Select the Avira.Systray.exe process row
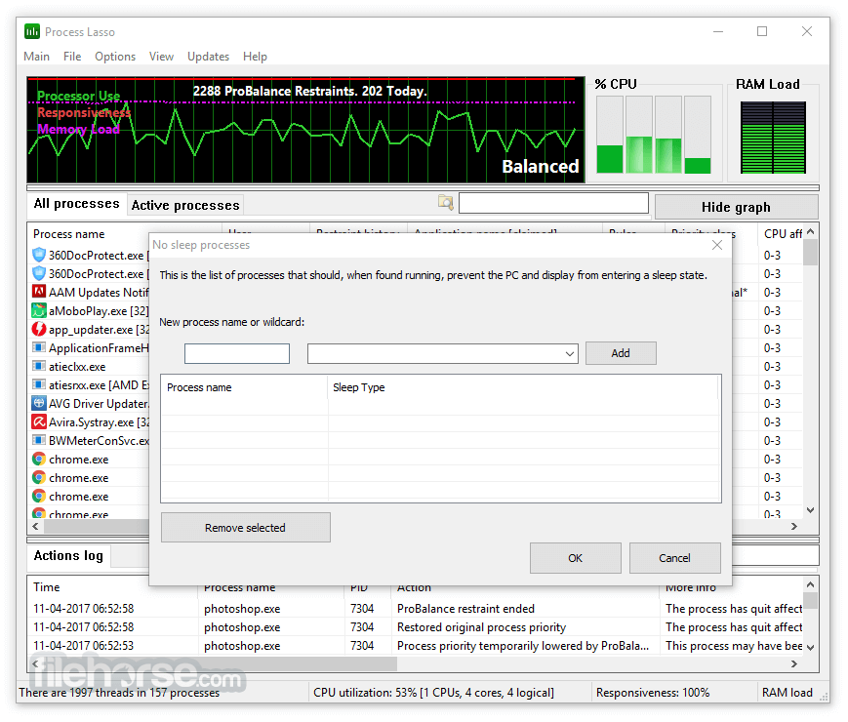This screenshot has height=722, width=848. click(x=89, y=421)
